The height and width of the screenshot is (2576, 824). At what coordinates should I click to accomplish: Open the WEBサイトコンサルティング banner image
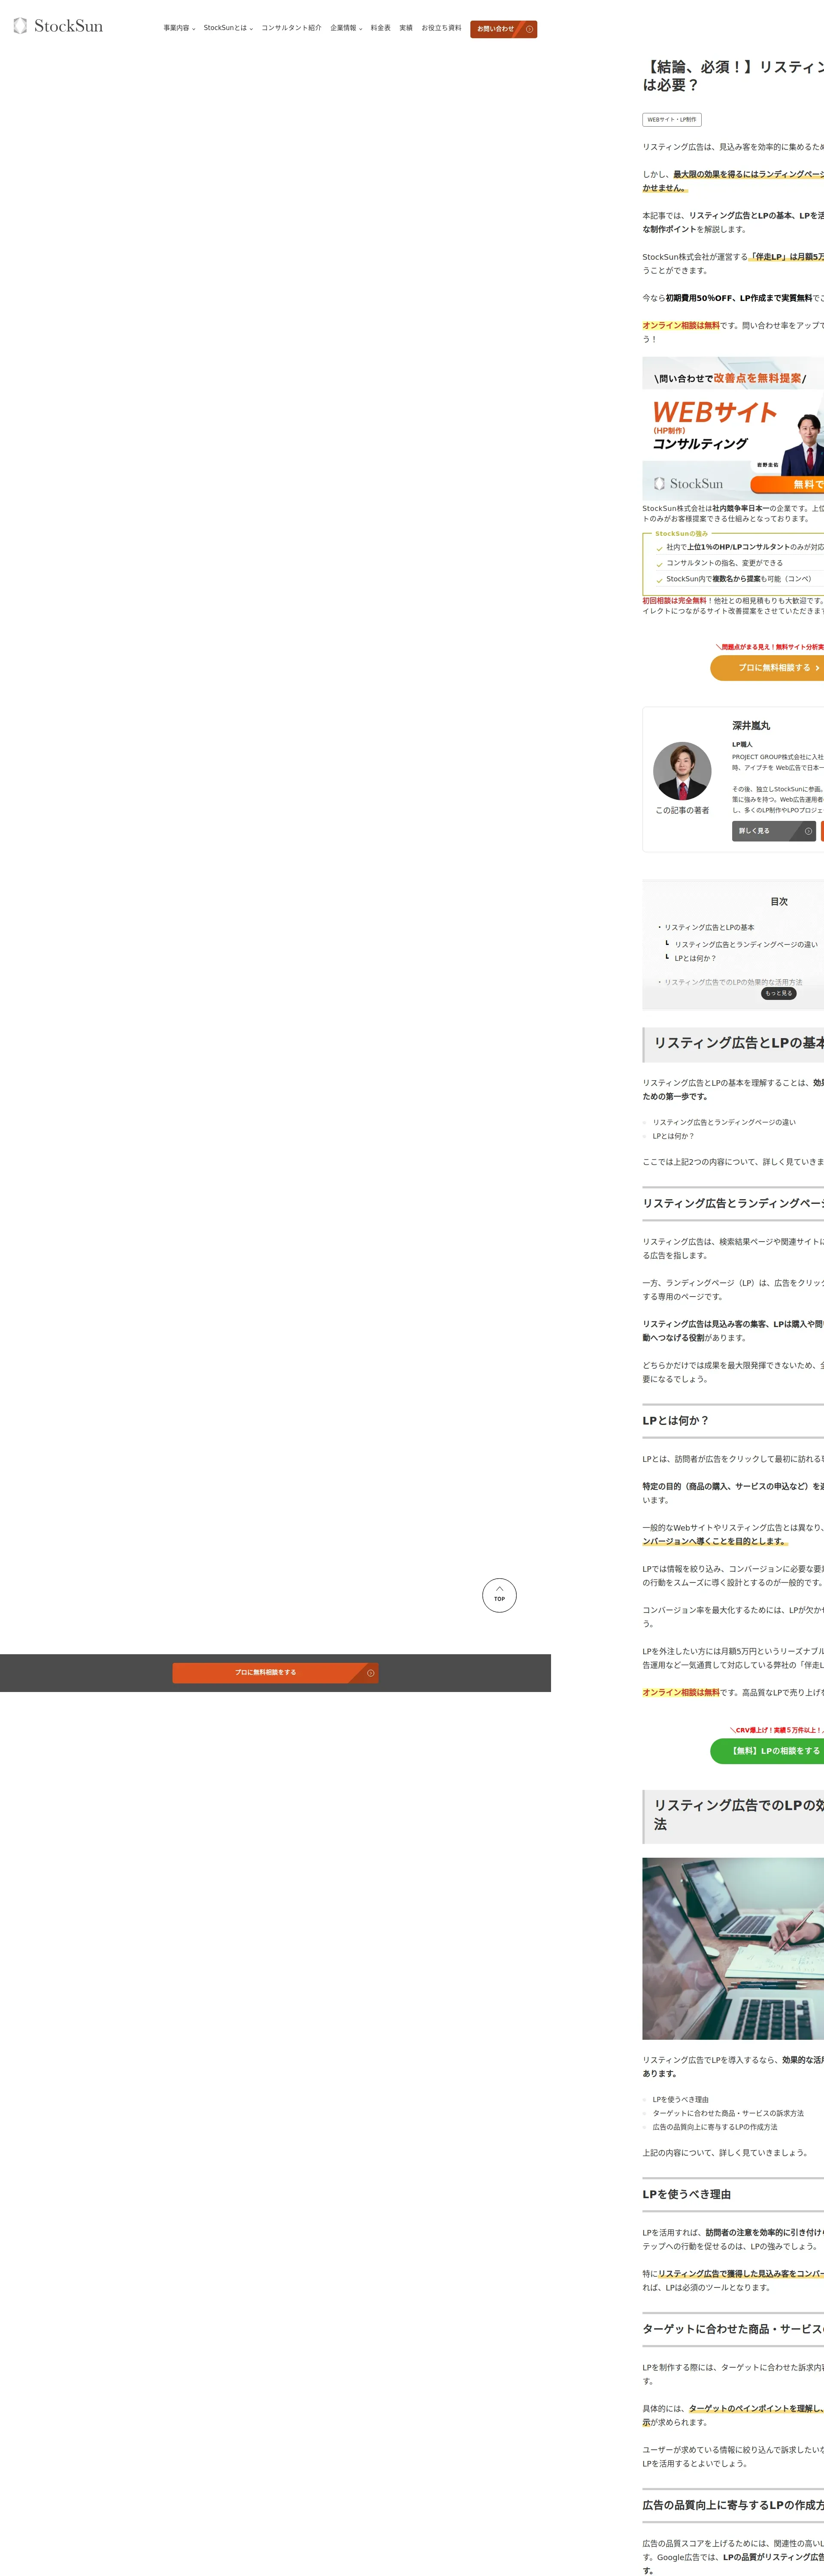pyautogui.click(x=733, y=428)
